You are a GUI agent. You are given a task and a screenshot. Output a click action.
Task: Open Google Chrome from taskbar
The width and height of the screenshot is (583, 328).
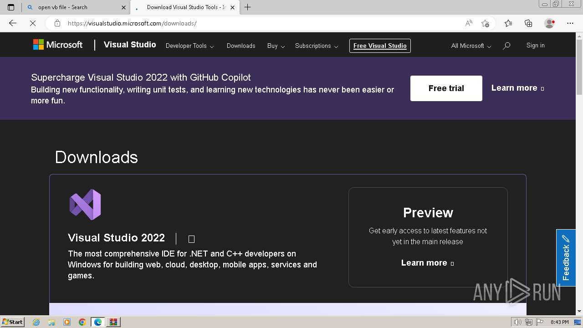click(82, 322)
